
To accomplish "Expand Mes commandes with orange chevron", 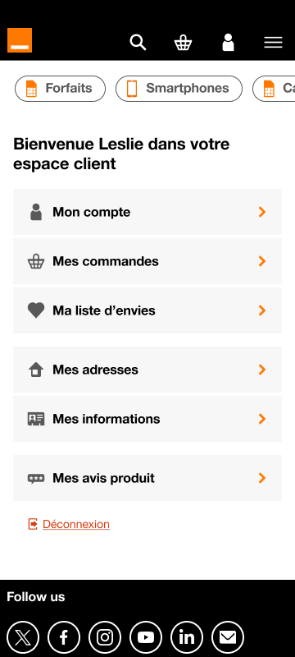I will click(262, 261).
